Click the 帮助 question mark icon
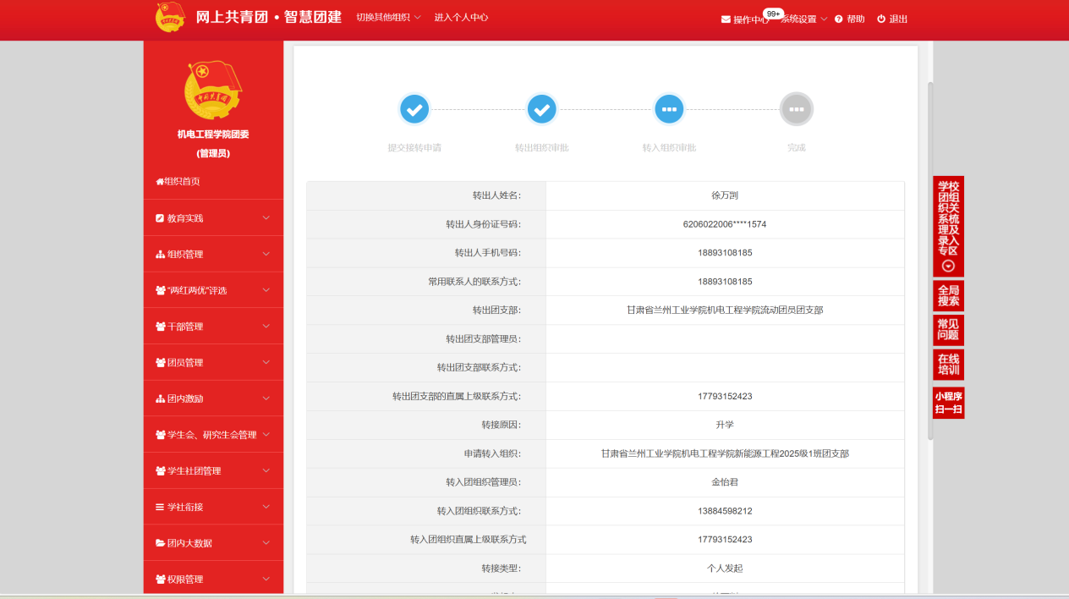The width and height of the screenshot is (1069, 599). pyautogui.click(x=839, y=19)
